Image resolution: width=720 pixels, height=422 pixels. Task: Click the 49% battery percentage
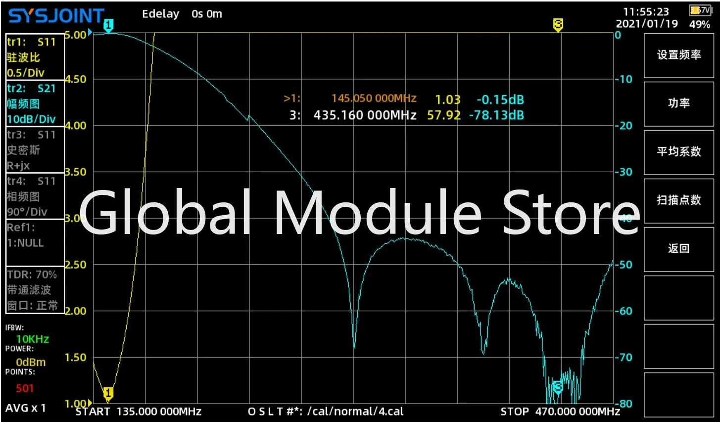pyautogui.click(x=700, y=24)
